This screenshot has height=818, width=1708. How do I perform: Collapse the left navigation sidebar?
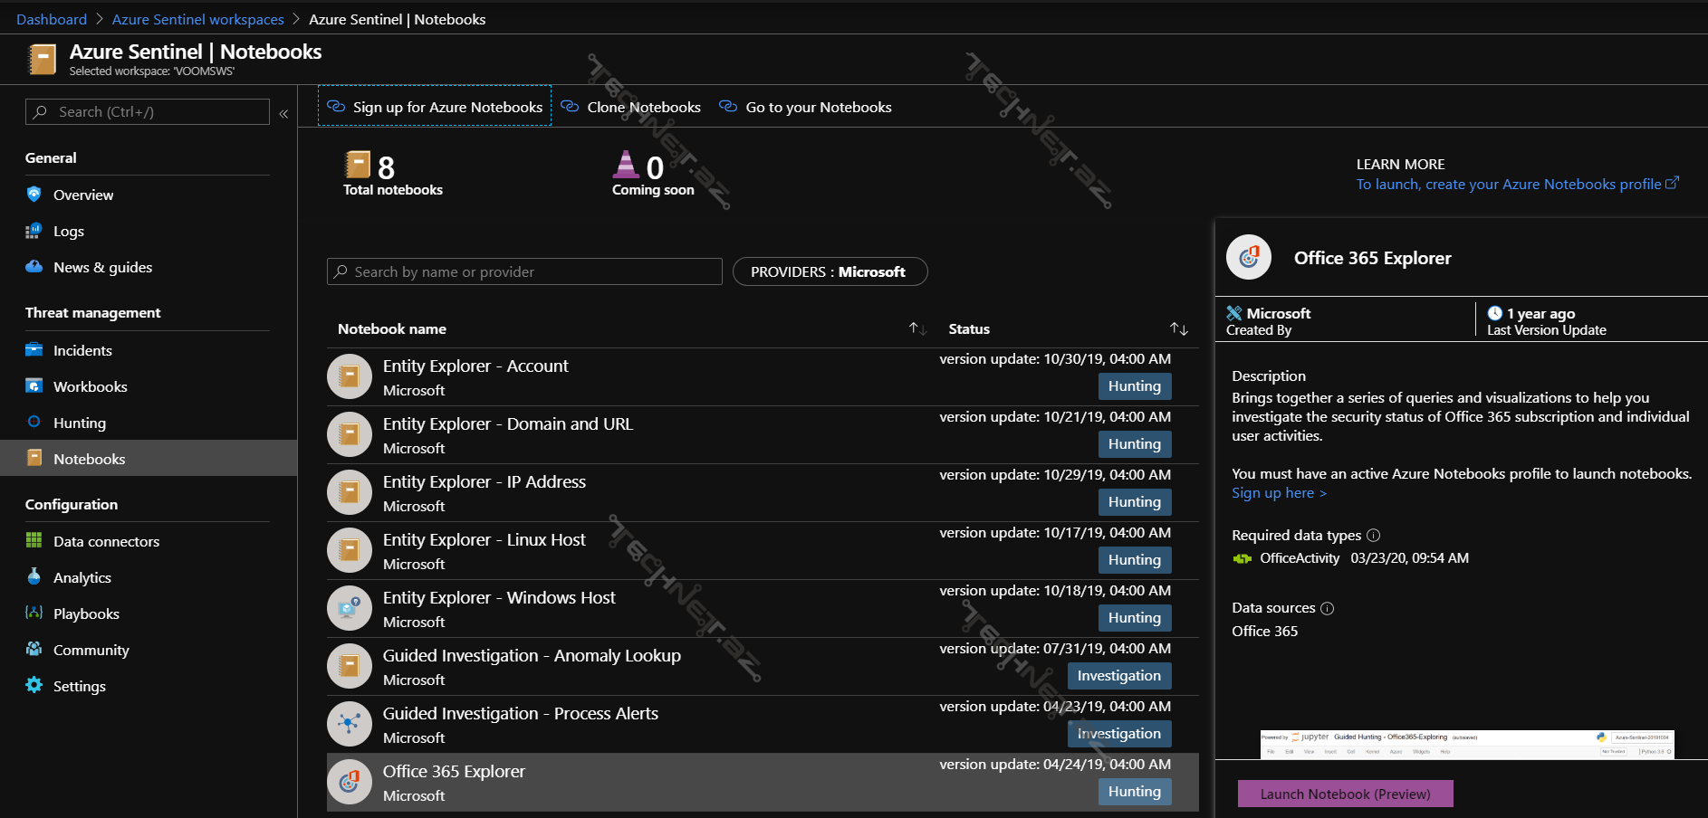coord(283,113)
